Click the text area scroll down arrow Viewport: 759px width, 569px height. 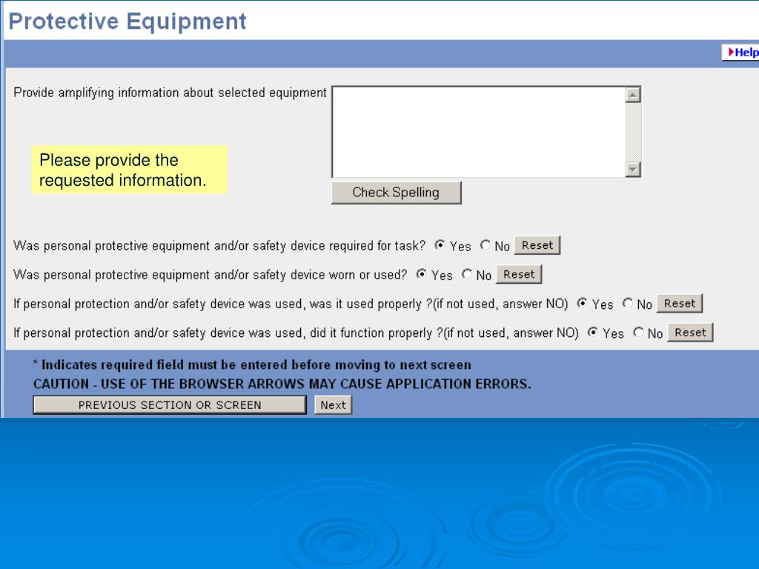[633, 170]
